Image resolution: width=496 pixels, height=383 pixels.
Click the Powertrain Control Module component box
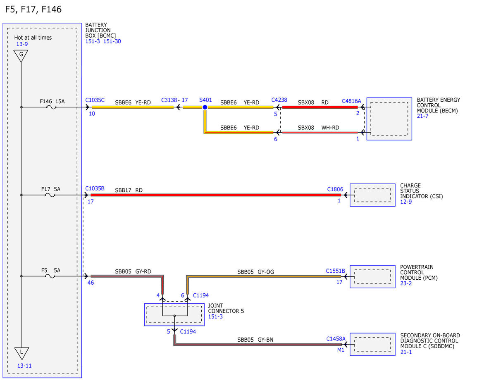(x=372, y=276)
